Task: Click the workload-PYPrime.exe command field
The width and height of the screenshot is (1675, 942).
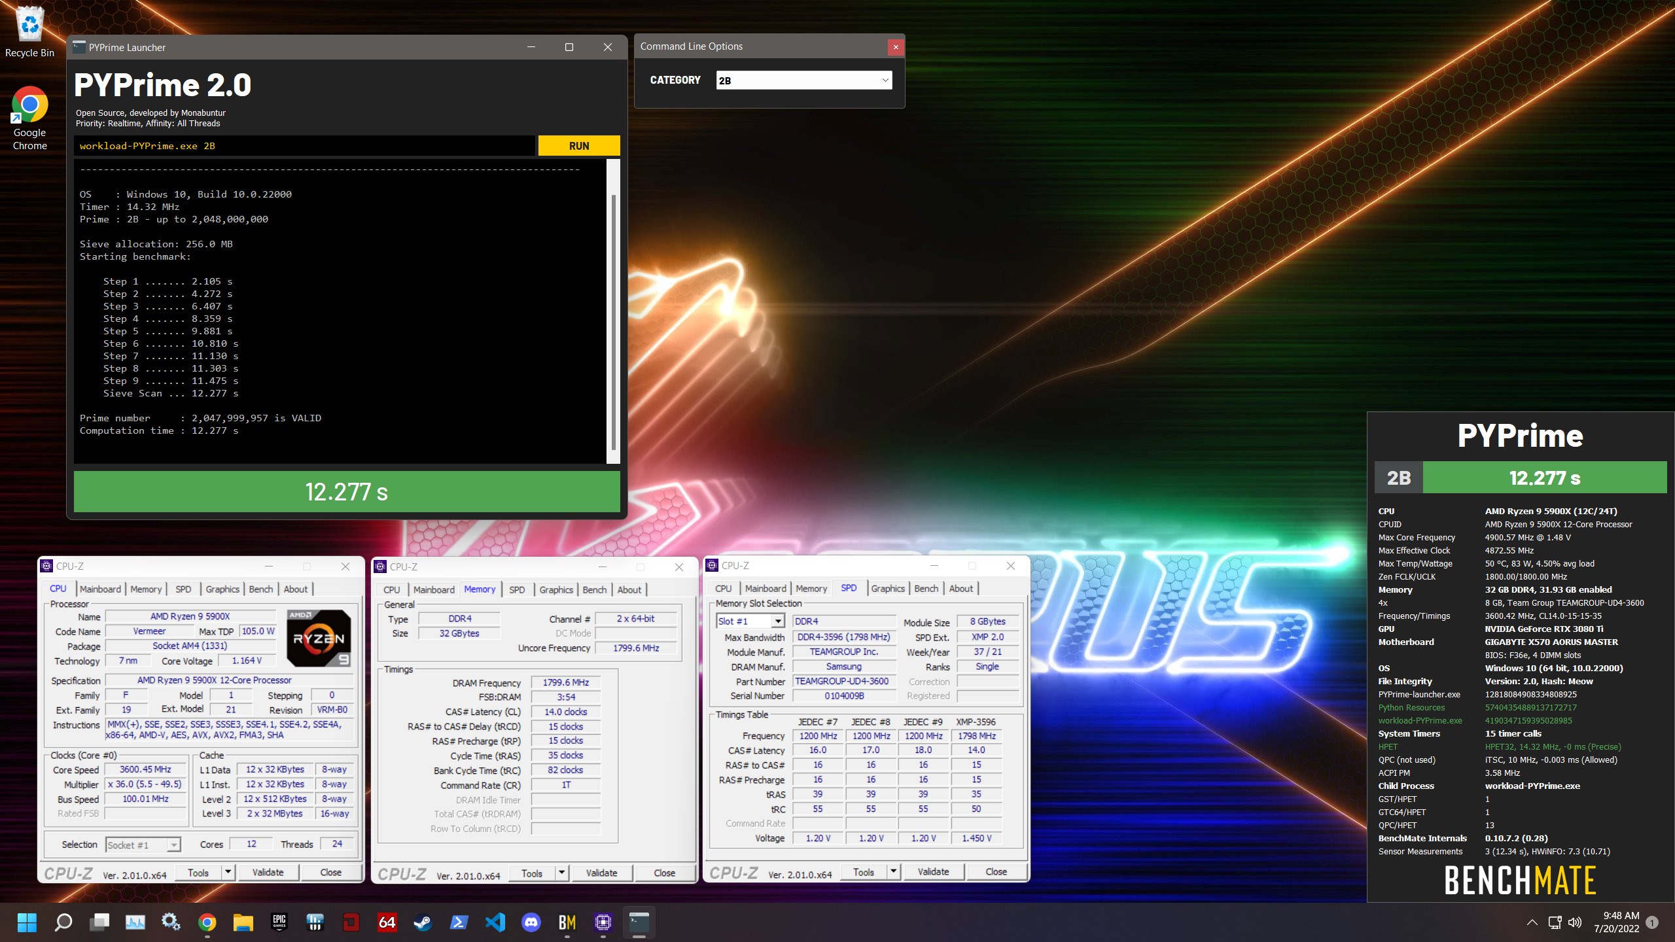Action: [x=304, y=146]
